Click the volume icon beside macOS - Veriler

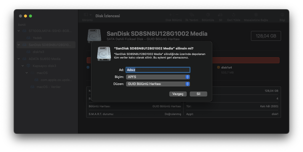[32, 87]
